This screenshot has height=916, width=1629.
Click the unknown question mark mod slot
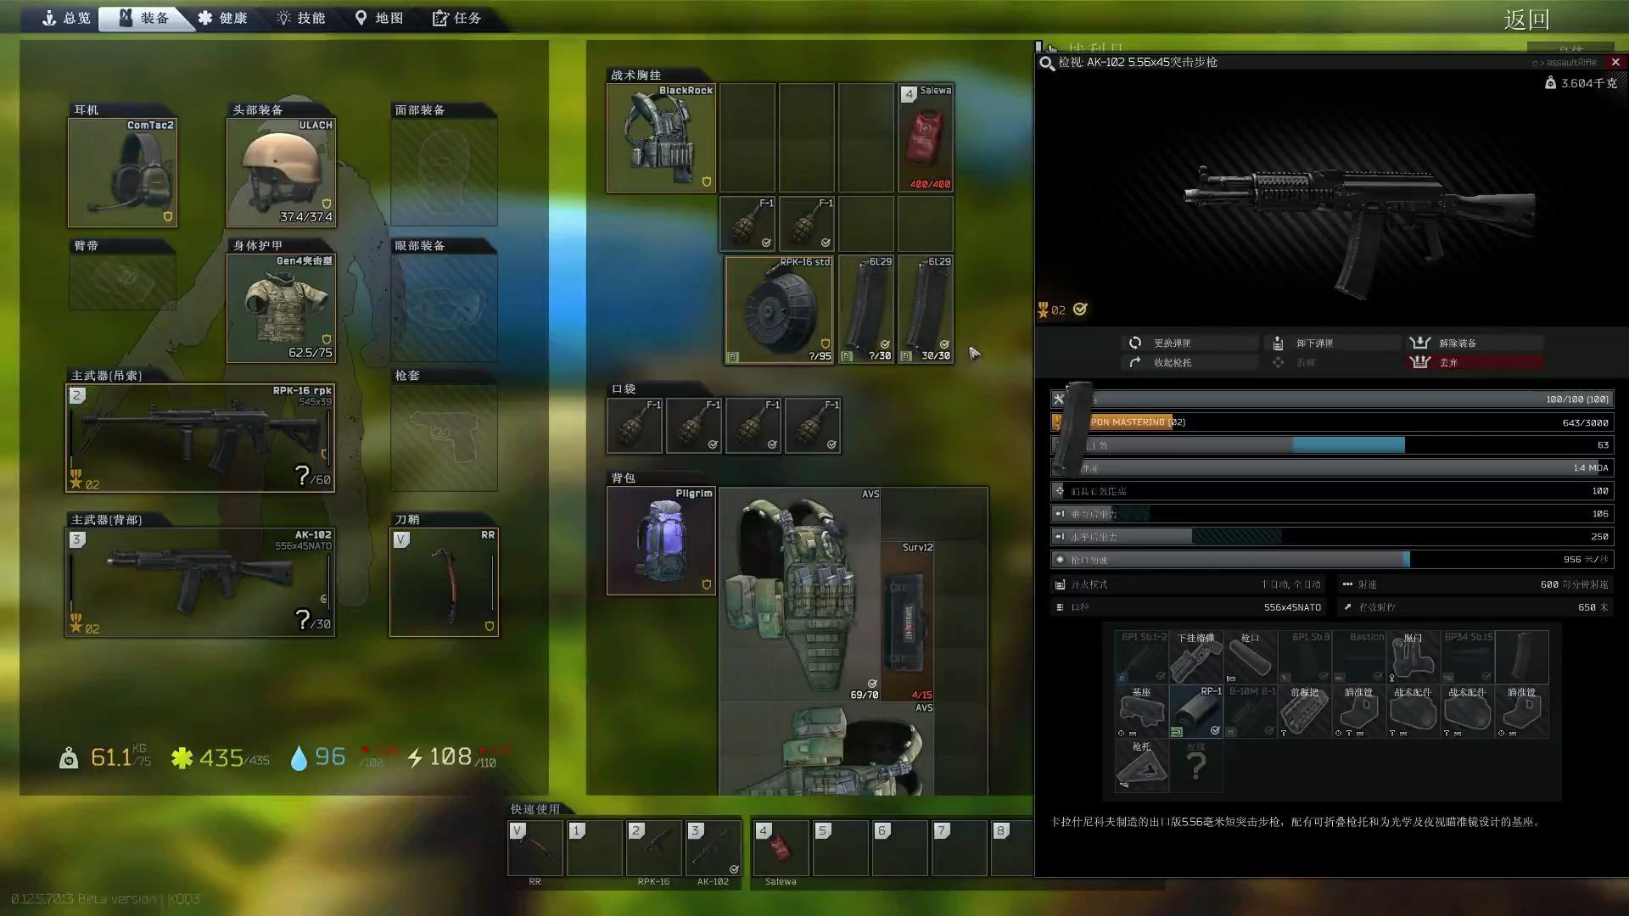(1196, 766)
